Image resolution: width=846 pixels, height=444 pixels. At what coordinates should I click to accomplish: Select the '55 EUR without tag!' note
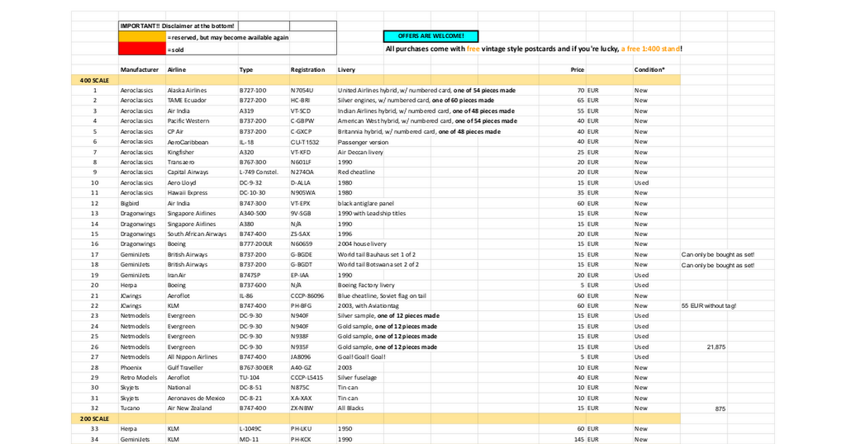pyautogui.click(x=709, y=306)
